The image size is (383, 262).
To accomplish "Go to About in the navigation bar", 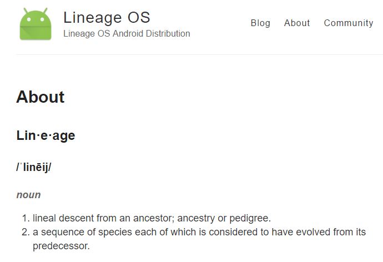I will click(297, 23).
